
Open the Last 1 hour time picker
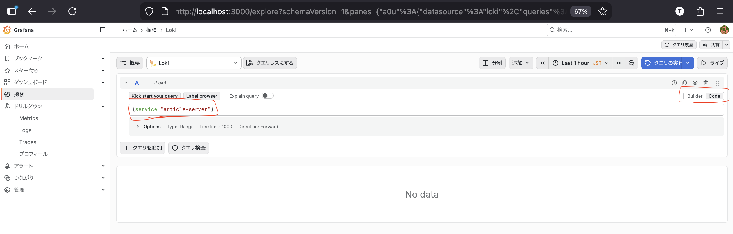coord(580,63)
